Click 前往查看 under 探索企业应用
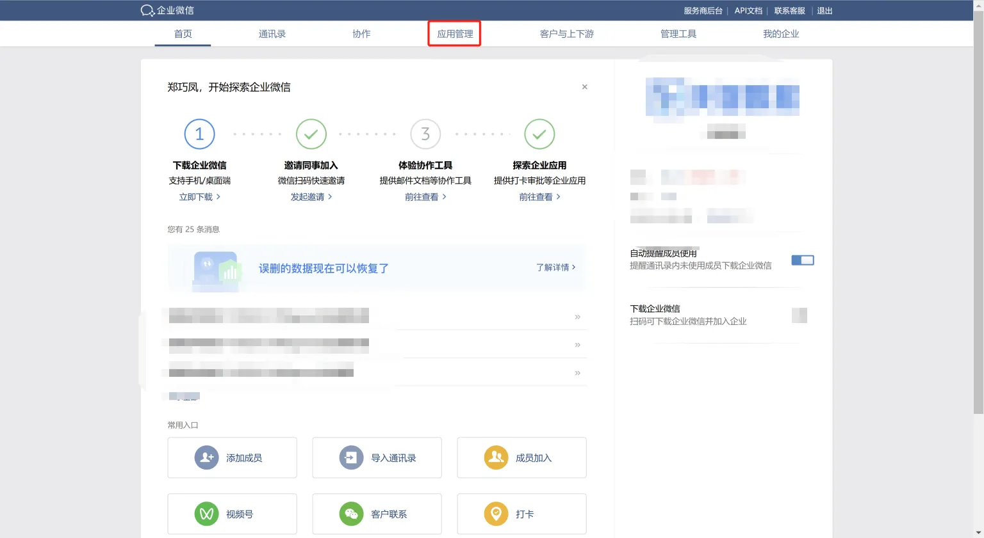Viewport: 984px width, 538px height. click(x=539, y=197)
